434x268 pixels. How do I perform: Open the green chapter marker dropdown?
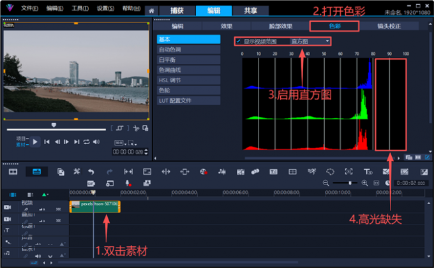[x=45, y=195]
